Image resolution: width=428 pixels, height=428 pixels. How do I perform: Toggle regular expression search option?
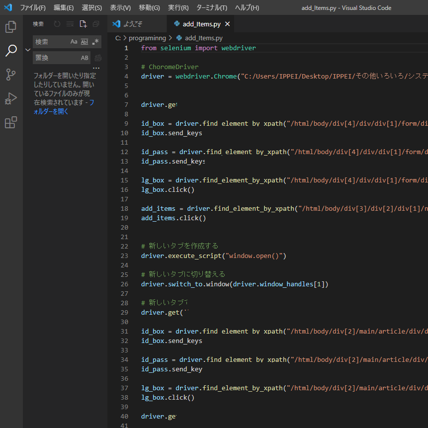point(95,42)
